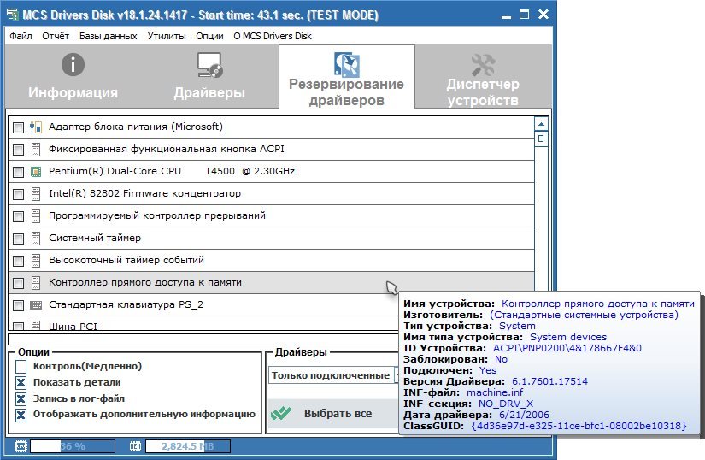The width and height of the screenshot is (705, 460).
Task: Click the device icon of Фиксированная функциональная кнопка ACPI
Action: point(36,150)
